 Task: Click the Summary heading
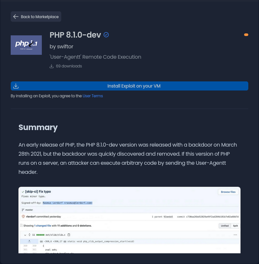38,127
